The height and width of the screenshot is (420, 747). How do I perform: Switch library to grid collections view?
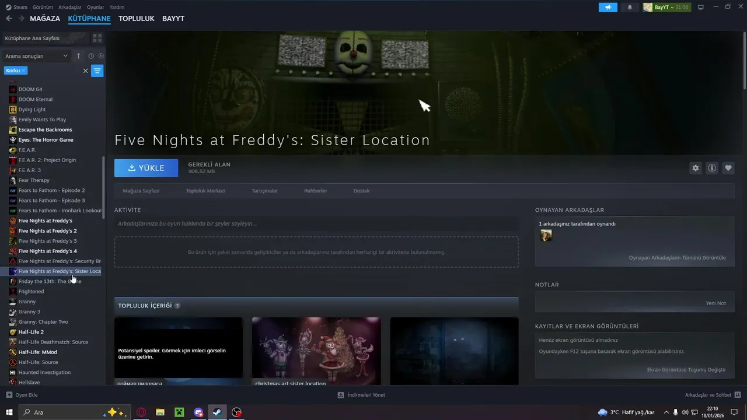97,38
